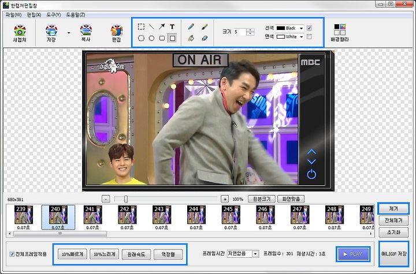Click the 애니GIF 저장 save button

point(393,254)
